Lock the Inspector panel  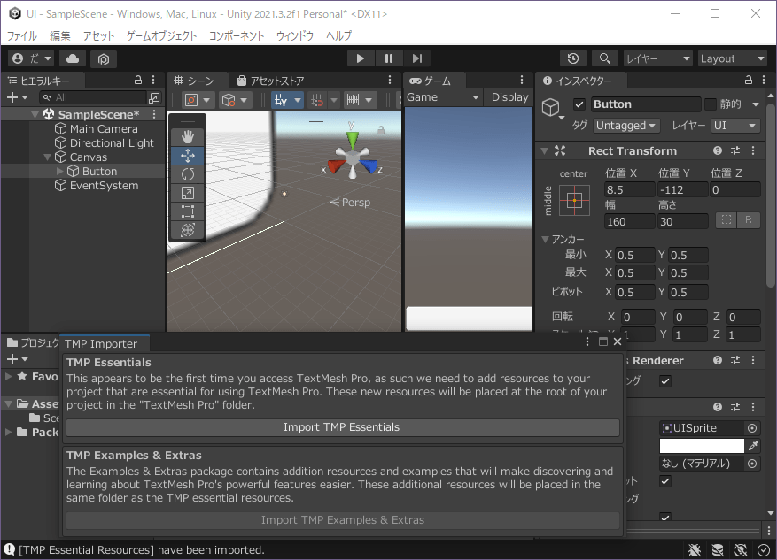749,81
